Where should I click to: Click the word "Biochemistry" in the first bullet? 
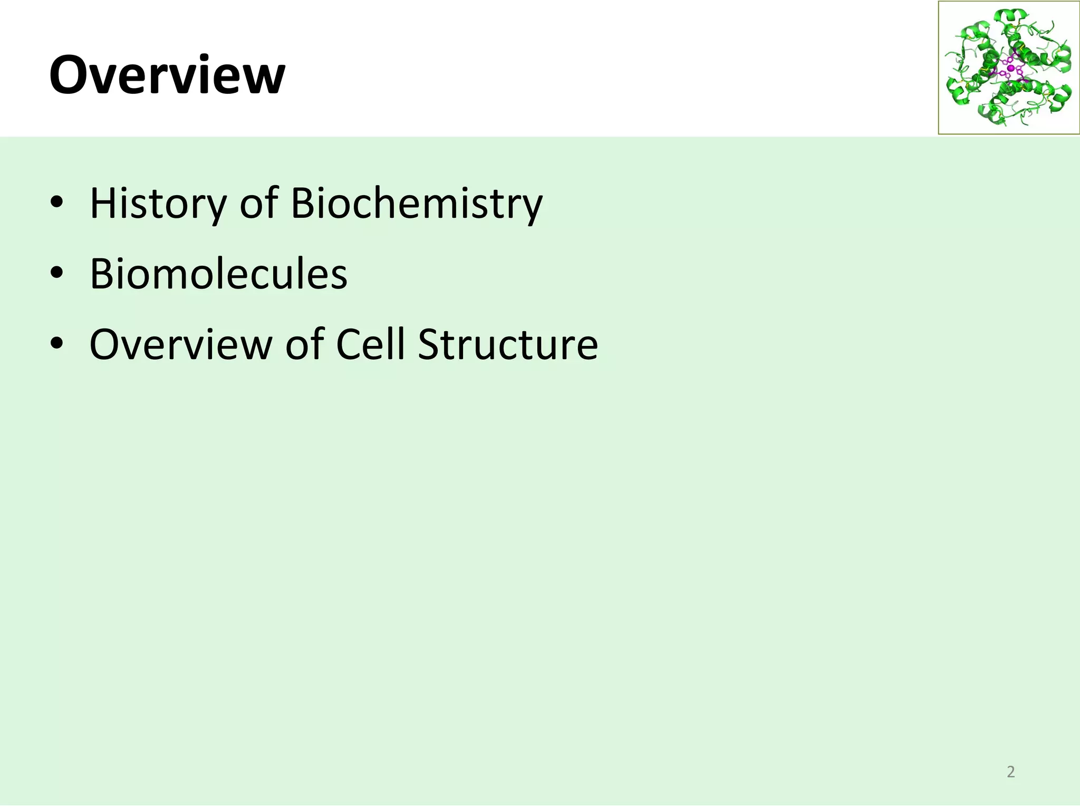coord(417,204)
